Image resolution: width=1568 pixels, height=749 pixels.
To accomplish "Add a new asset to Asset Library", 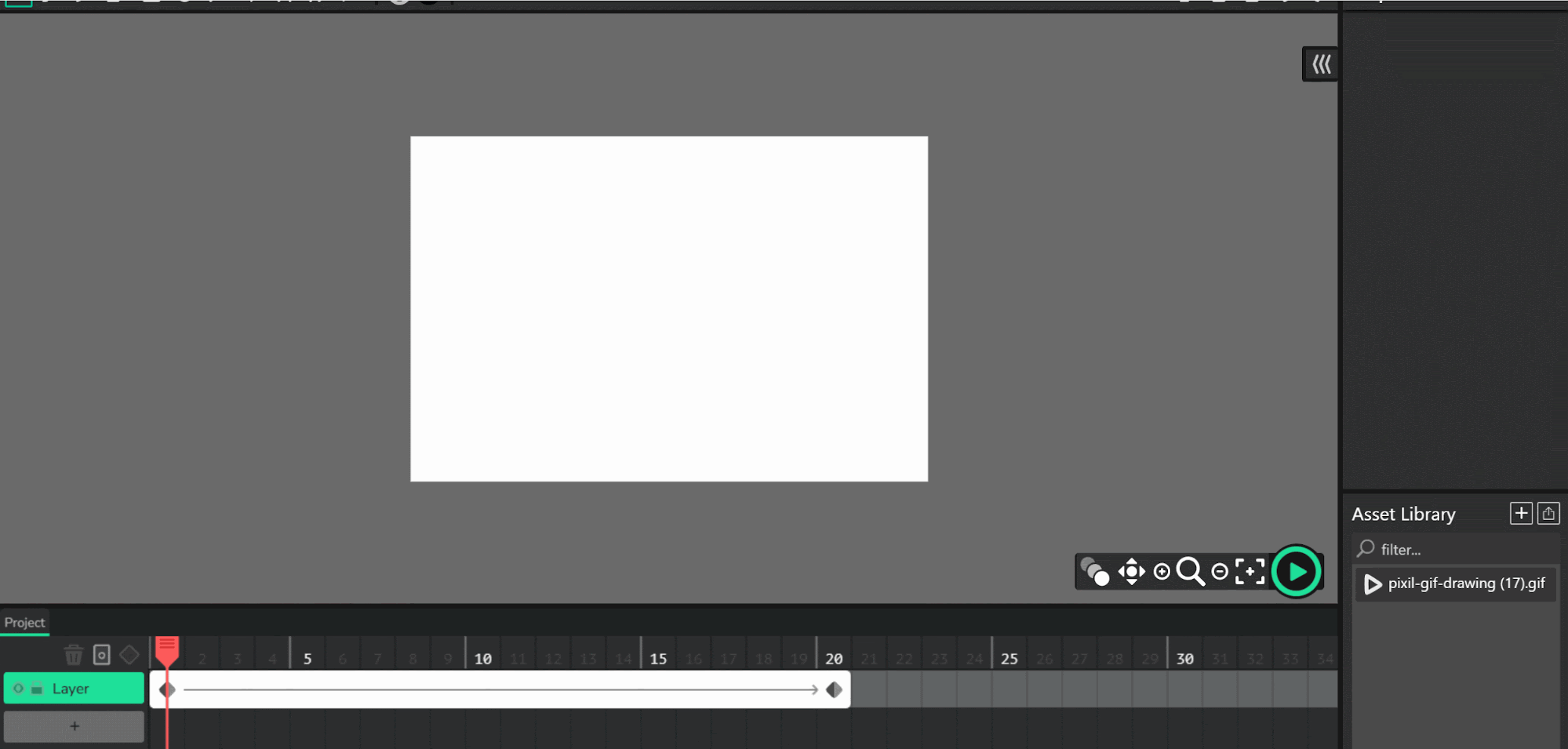I will [x=1521, y=514].
